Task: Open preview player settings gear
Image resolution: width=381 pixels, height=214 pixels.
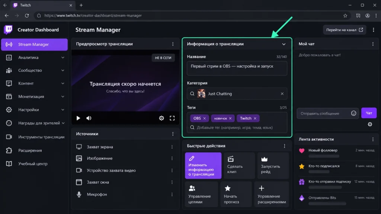Action: point(161,118)
